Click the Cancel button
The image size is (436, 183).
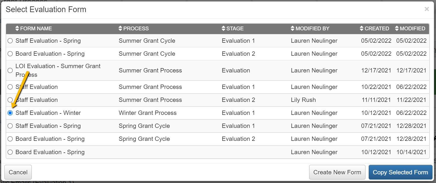coord(18,172)
